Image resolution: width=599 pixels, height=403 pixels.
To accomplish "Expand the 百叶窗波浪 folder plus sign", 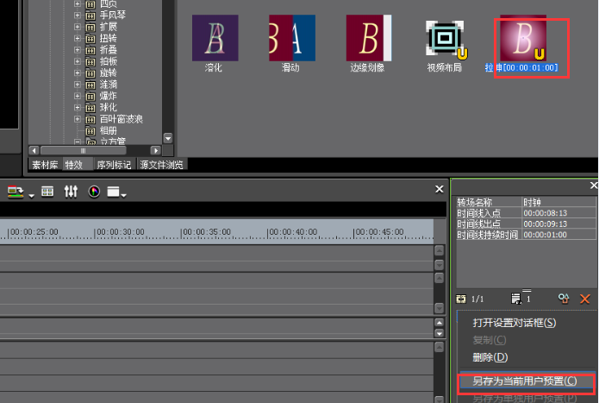I will (x=78, y=119).
